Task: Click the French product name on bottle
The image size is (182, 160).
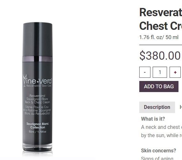Action: click(x=37, y=110)
